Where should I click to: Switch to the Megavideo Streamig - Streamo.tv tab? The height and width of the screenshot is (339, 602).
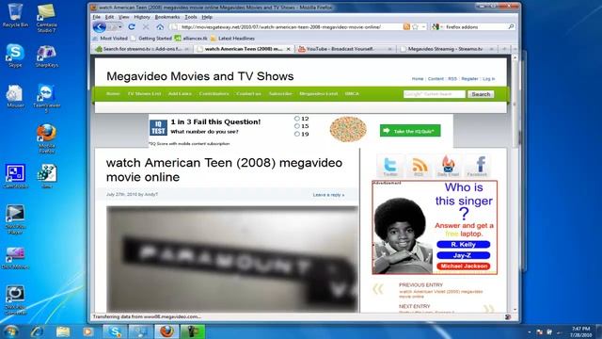point(448,49)
